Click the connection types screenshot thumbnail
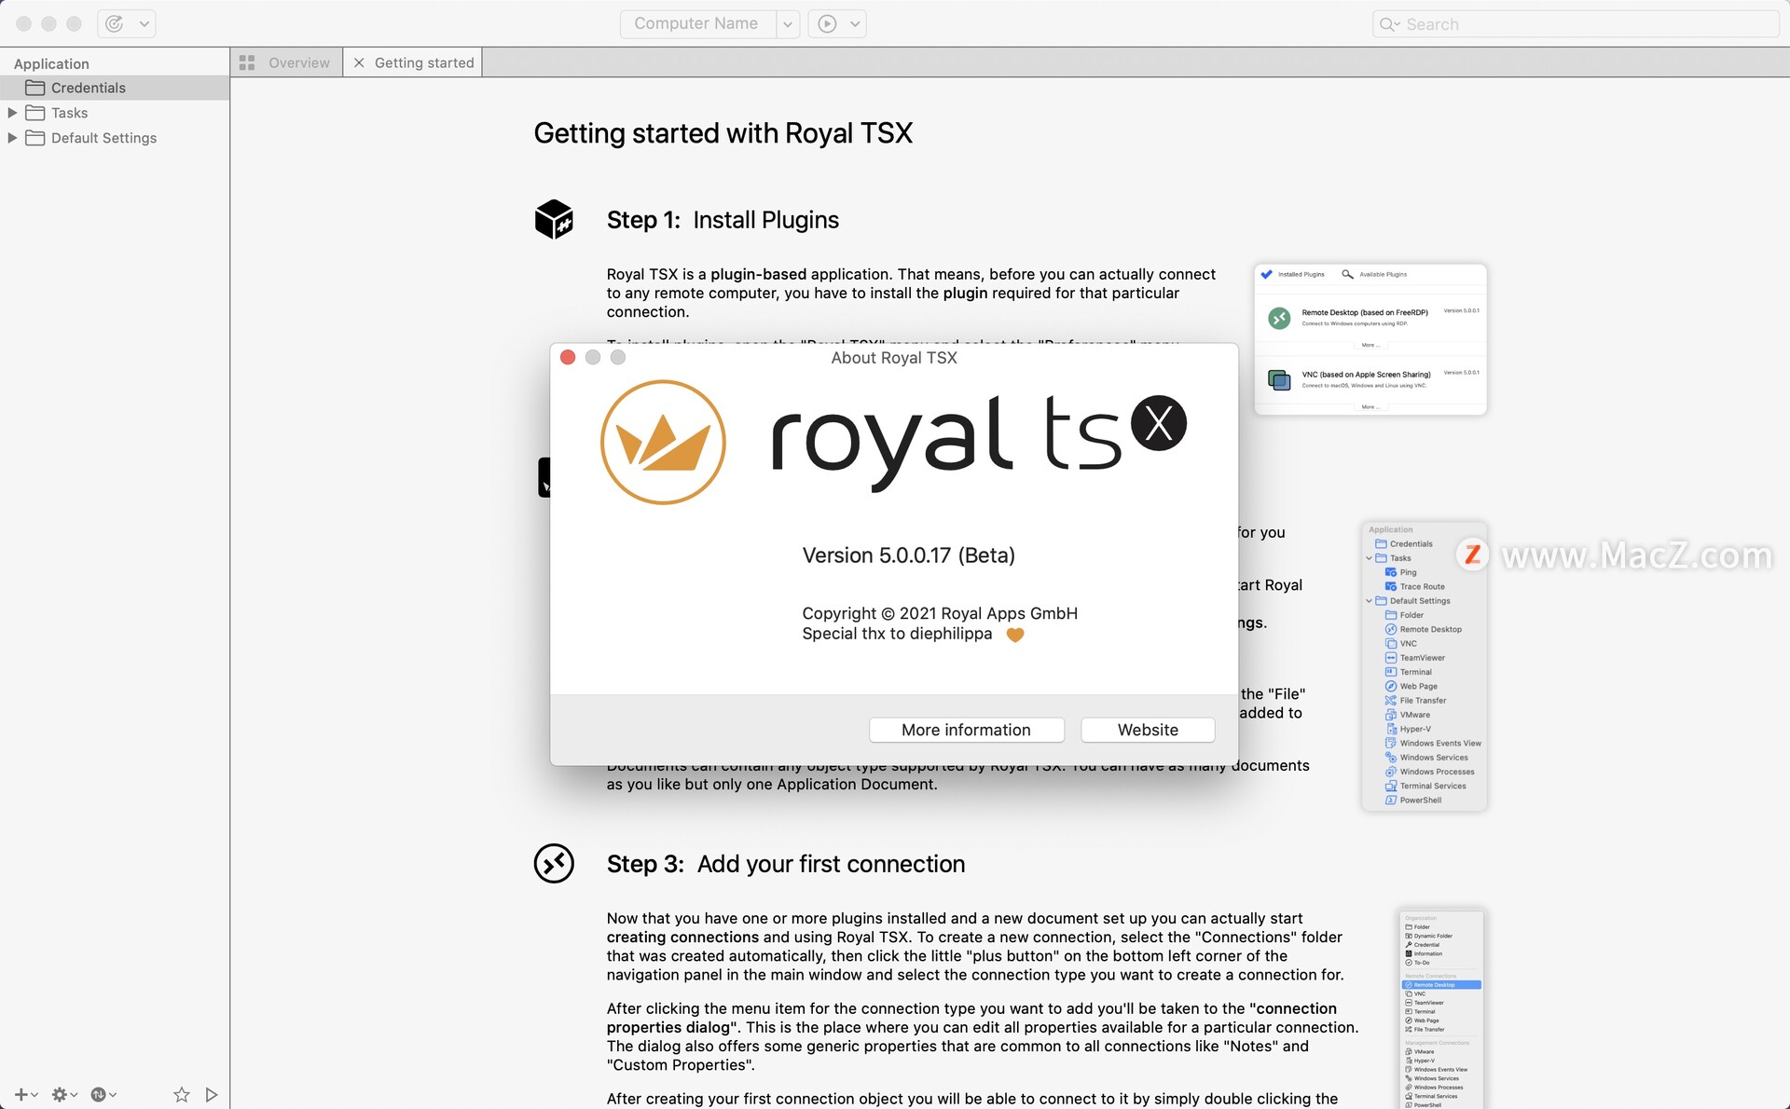Screen dimensions: 1790x1109 1442,1009
